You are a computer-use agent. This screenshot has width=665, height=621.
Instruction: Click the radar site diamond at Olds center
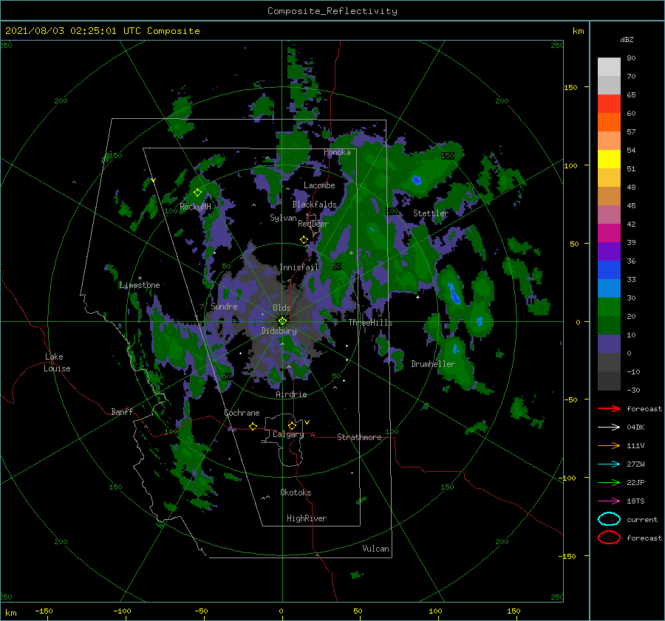(282, 321)
